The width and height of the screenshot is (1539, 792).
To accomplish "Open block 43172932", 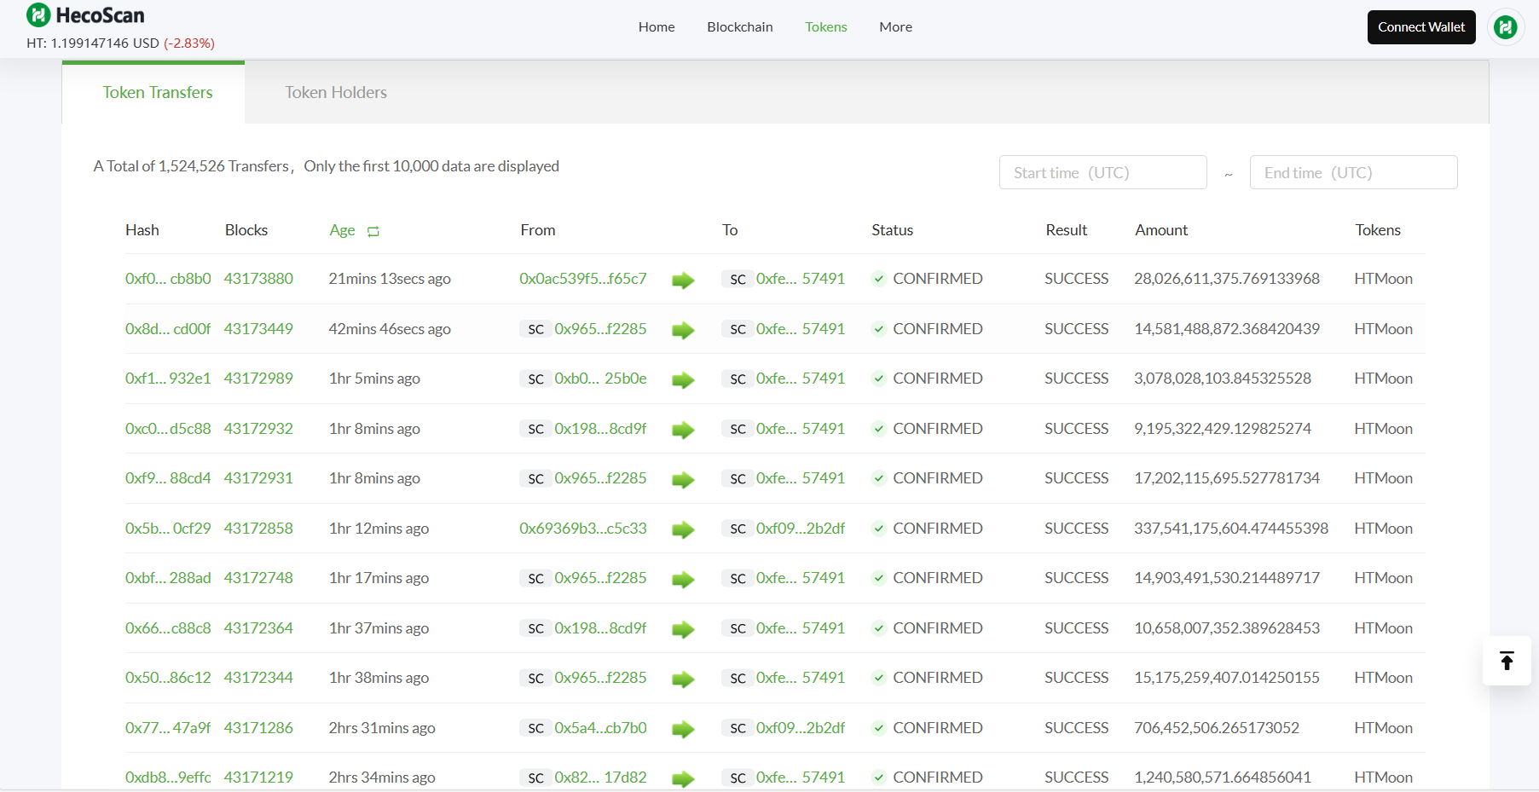I will pos(258,429).
